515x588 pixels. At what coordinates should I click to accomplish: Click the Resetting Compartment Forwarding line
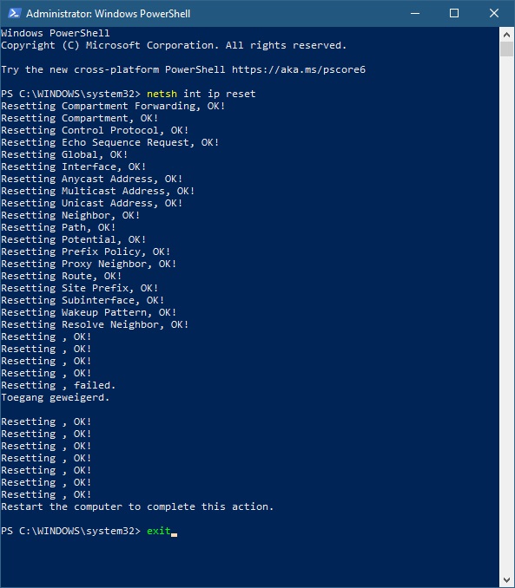(113, 106)
